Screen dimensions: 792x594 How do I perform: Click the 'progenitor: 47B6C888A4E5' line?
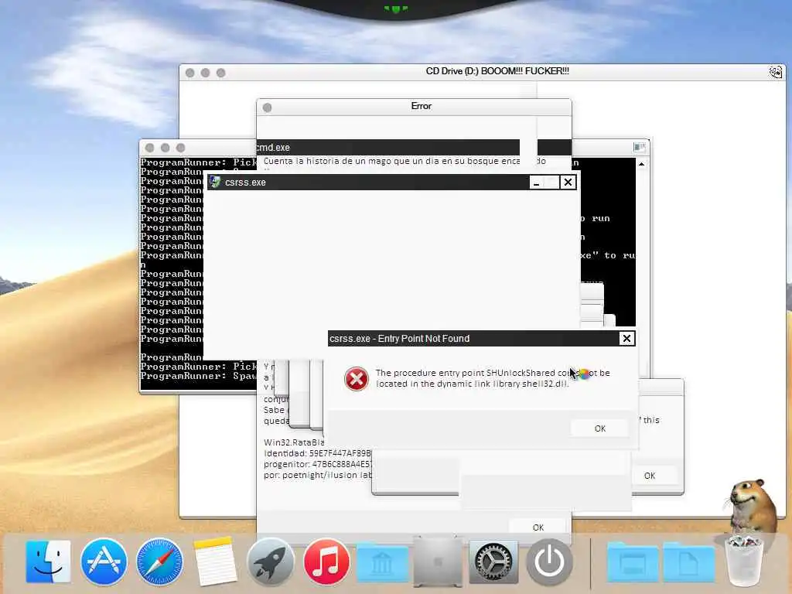point(318,464)
